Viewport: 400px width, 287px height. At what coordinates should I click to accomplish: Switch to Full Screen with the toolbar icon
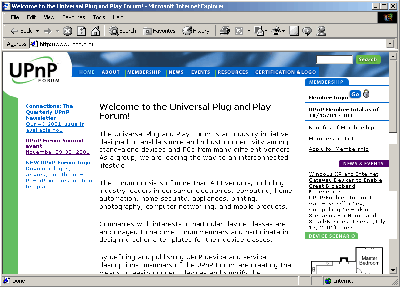(x=239, y=31)
